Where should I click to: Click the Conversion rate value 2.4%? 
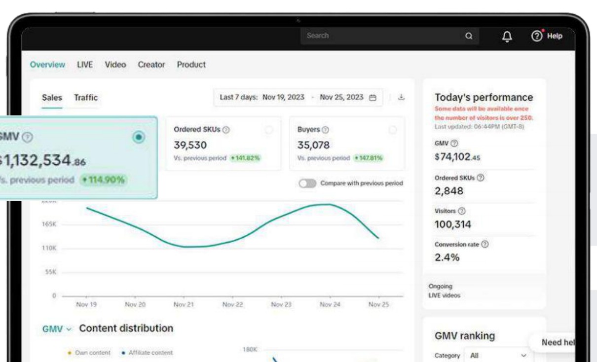[447, 257]
